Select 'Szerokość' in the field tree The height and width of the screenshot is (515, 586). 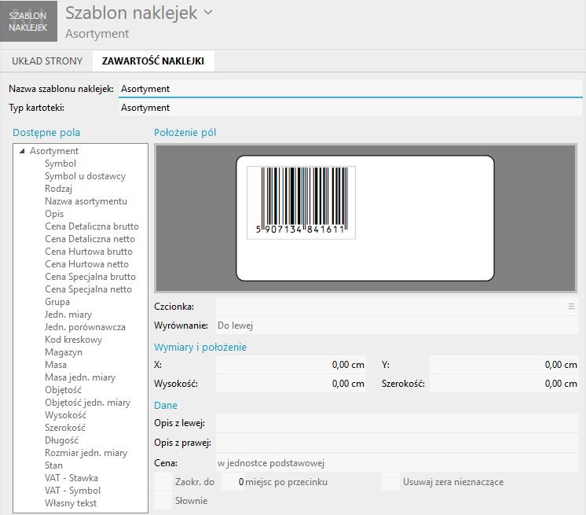click(x=65, y=428)
